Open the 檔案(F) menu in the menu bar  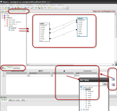[x=4, y=5]
